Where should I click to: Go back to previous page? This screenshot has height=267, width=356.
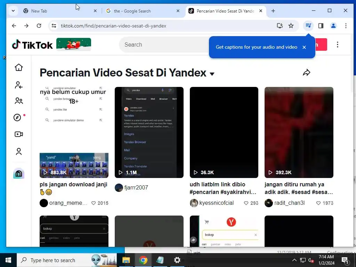14,26
